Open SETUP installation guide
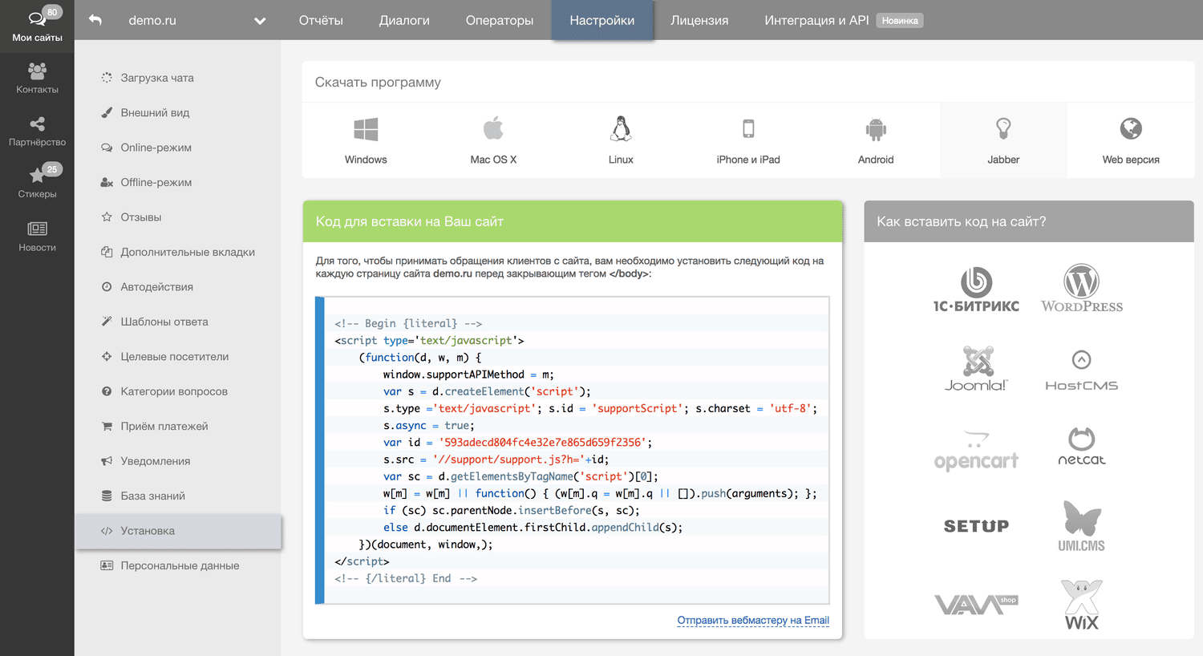 [x=976, y=526]
